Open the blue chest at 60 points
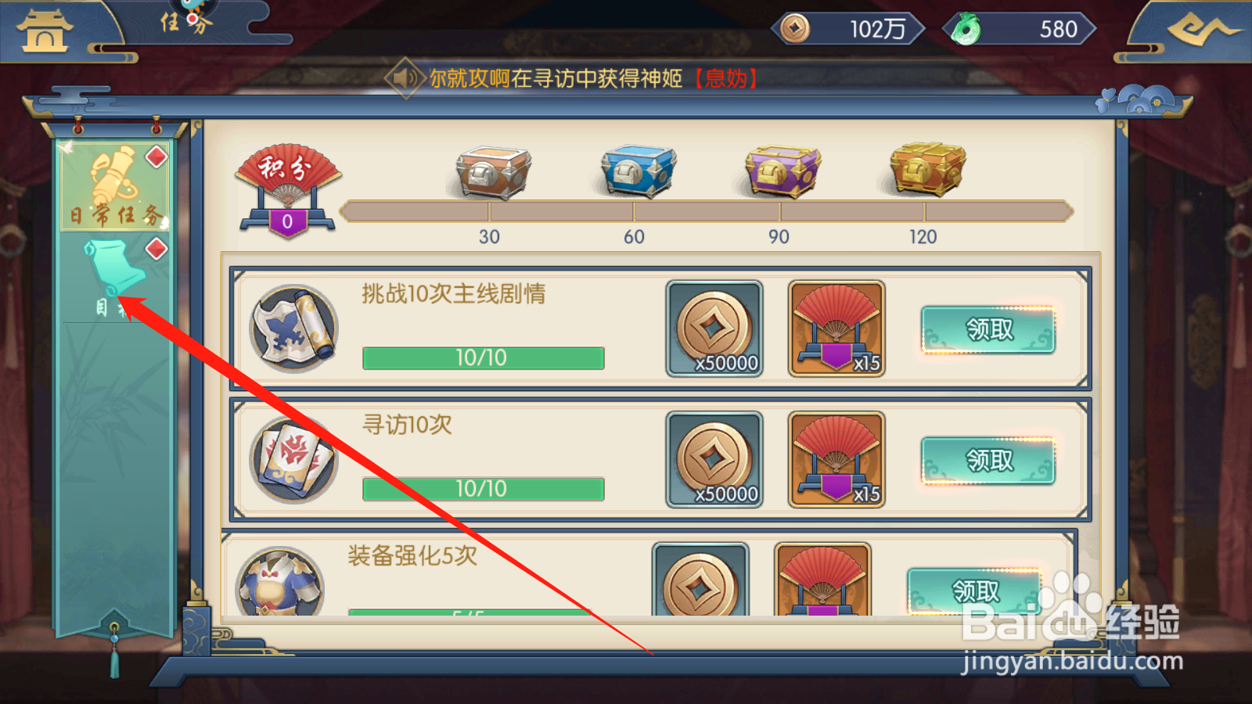The height and width of the screenshot is (704, 1252). tap(638, 171)
